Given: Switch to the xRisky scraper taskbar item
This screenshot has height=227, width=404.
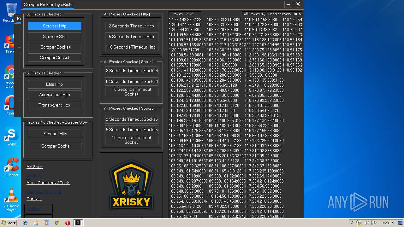Looking at the screenshot, I should [x=79, y=223].
